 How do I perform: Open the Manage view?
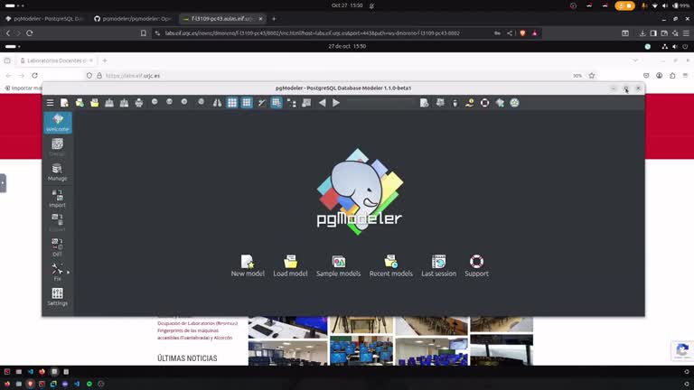coord(58,172)
